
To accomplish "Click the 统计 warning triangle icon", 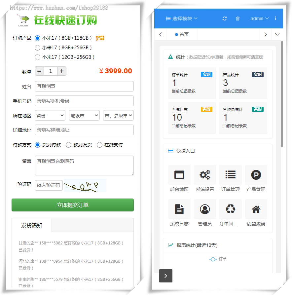I will [170, 57].
